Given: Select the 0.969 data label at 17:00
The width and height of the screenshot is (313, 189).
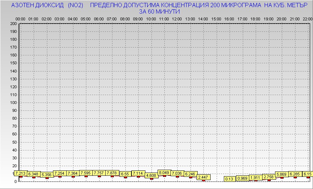Looking at the screenshot, I should (242, 178).
